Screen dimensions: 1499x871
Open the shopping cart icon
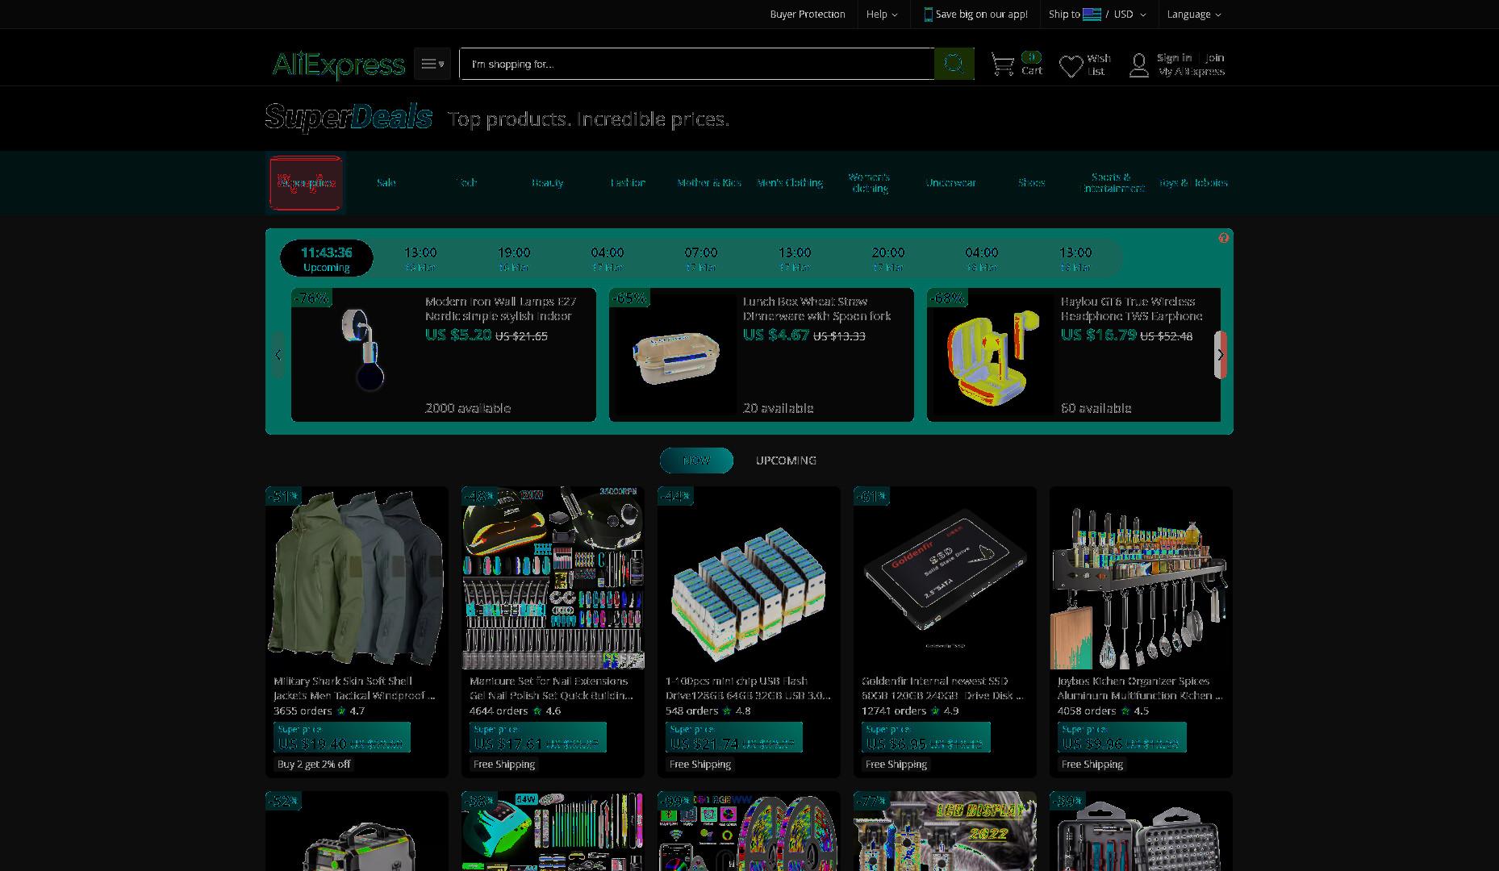point(1003,65)
